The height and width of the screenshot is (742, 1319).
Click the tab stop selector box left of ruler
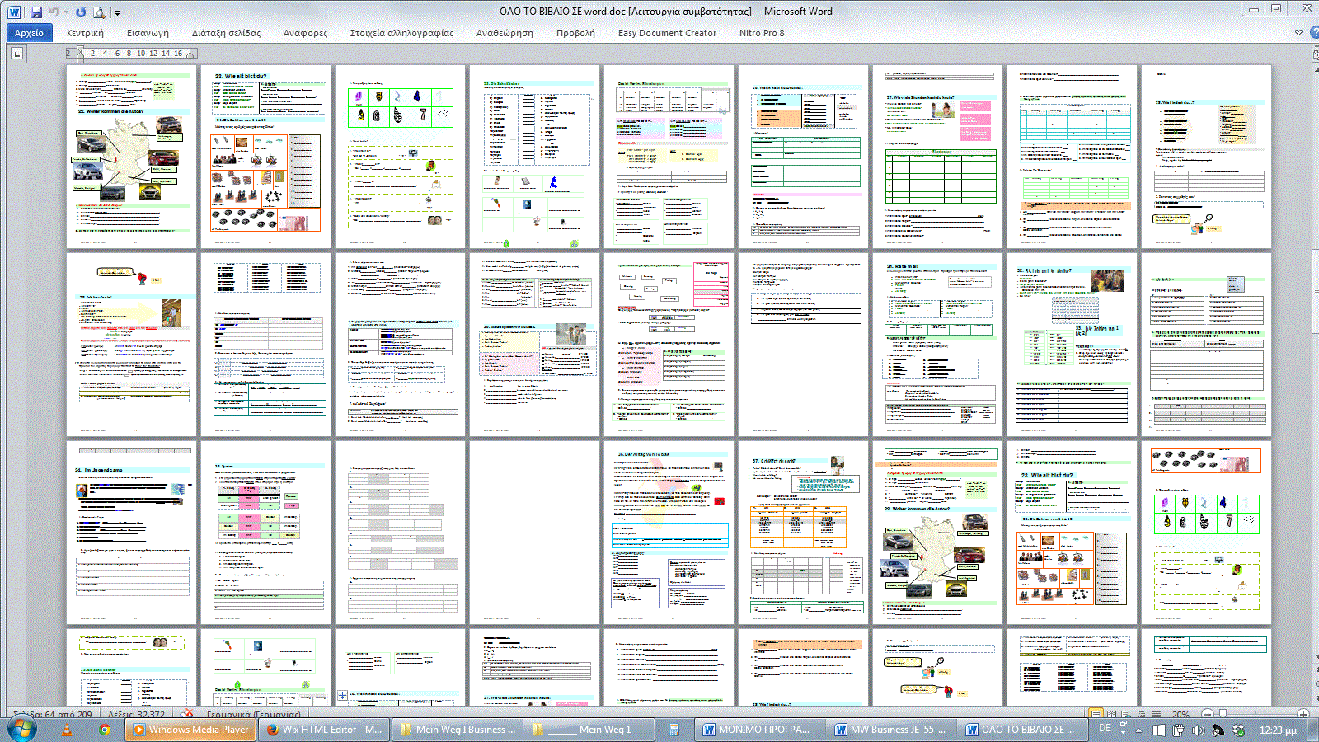(16, 54)
